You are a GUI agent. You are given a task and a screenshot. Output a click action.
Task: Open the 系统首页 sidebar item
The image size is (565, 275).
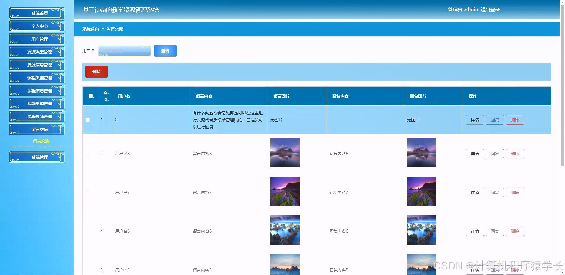pos(36,13)
